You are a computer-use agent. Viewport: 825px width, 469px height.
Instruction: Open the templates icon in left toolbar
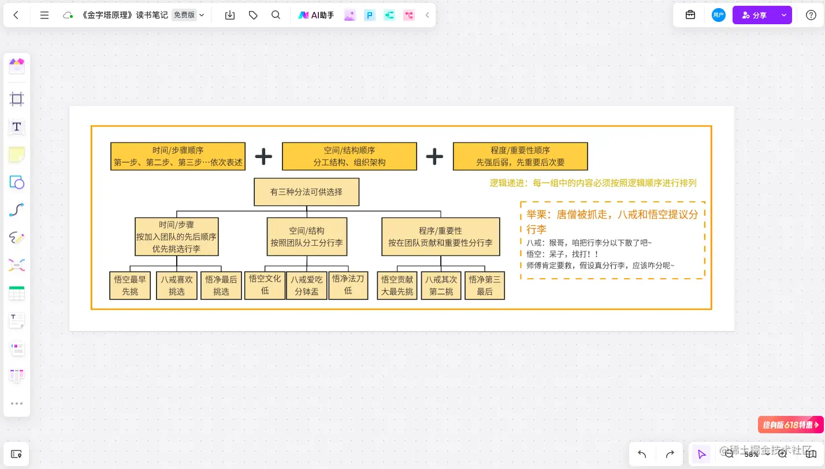[x=17, y=66]
